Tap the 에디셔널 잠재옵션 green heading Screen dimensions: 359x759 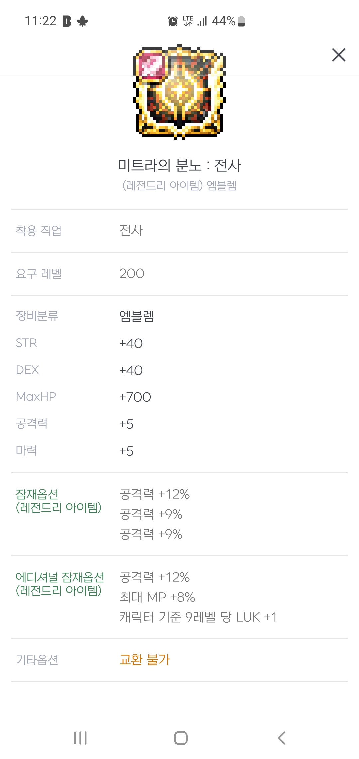[x=60, y=577]
